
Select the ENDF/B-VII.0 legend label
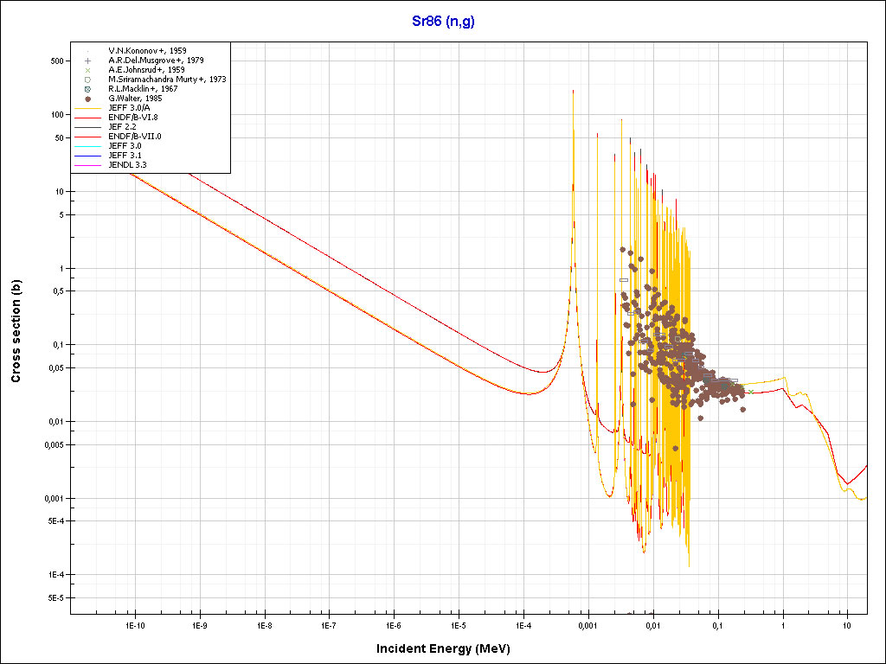pyautogui.click(x=134, y=136)
